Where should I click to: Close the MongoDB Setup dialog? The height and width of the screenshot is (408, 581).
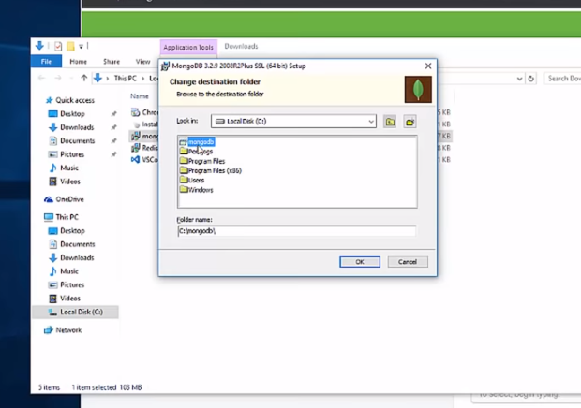pos(428,66)
